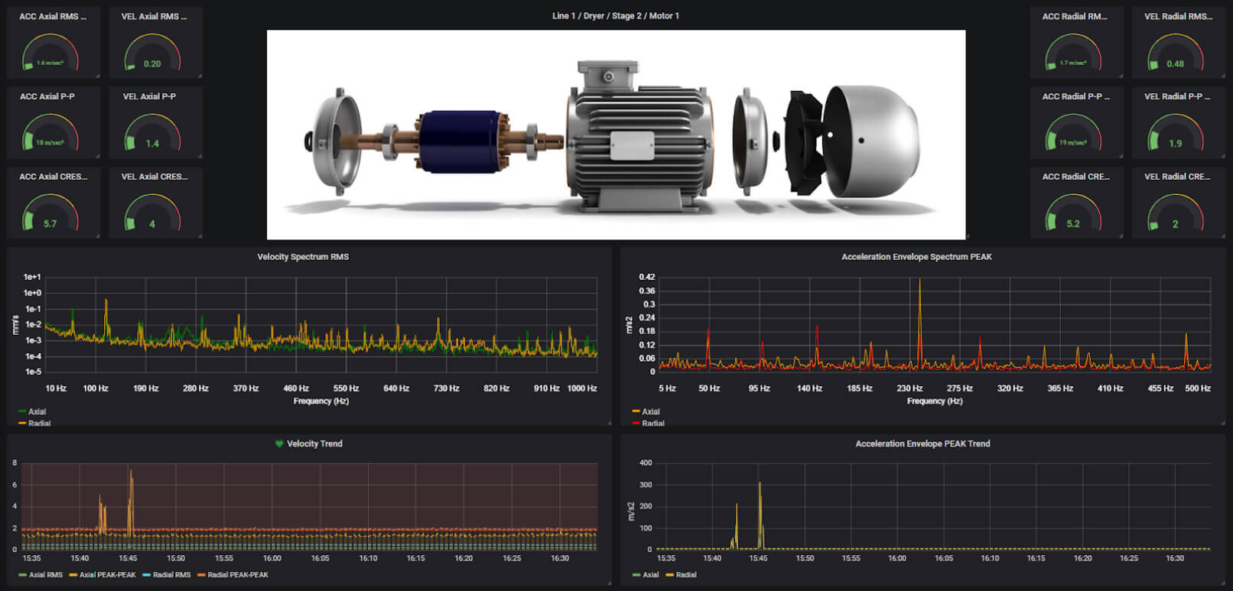Screen dimensions: 1233x591
Task: Open the VEL Axial RMS panel title menu
Action: coord(154,16)
